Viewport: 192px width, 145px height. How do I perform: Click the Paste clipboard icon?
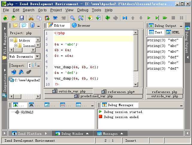pyautogui.click(x=47, y=18)
